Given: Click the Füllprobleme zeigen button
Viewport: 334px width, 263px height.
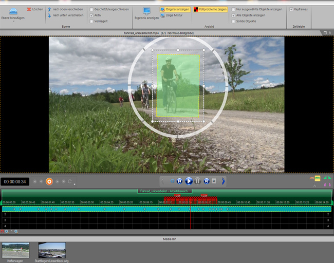Looking at the screenshot, I should click(x=210, y=9).
